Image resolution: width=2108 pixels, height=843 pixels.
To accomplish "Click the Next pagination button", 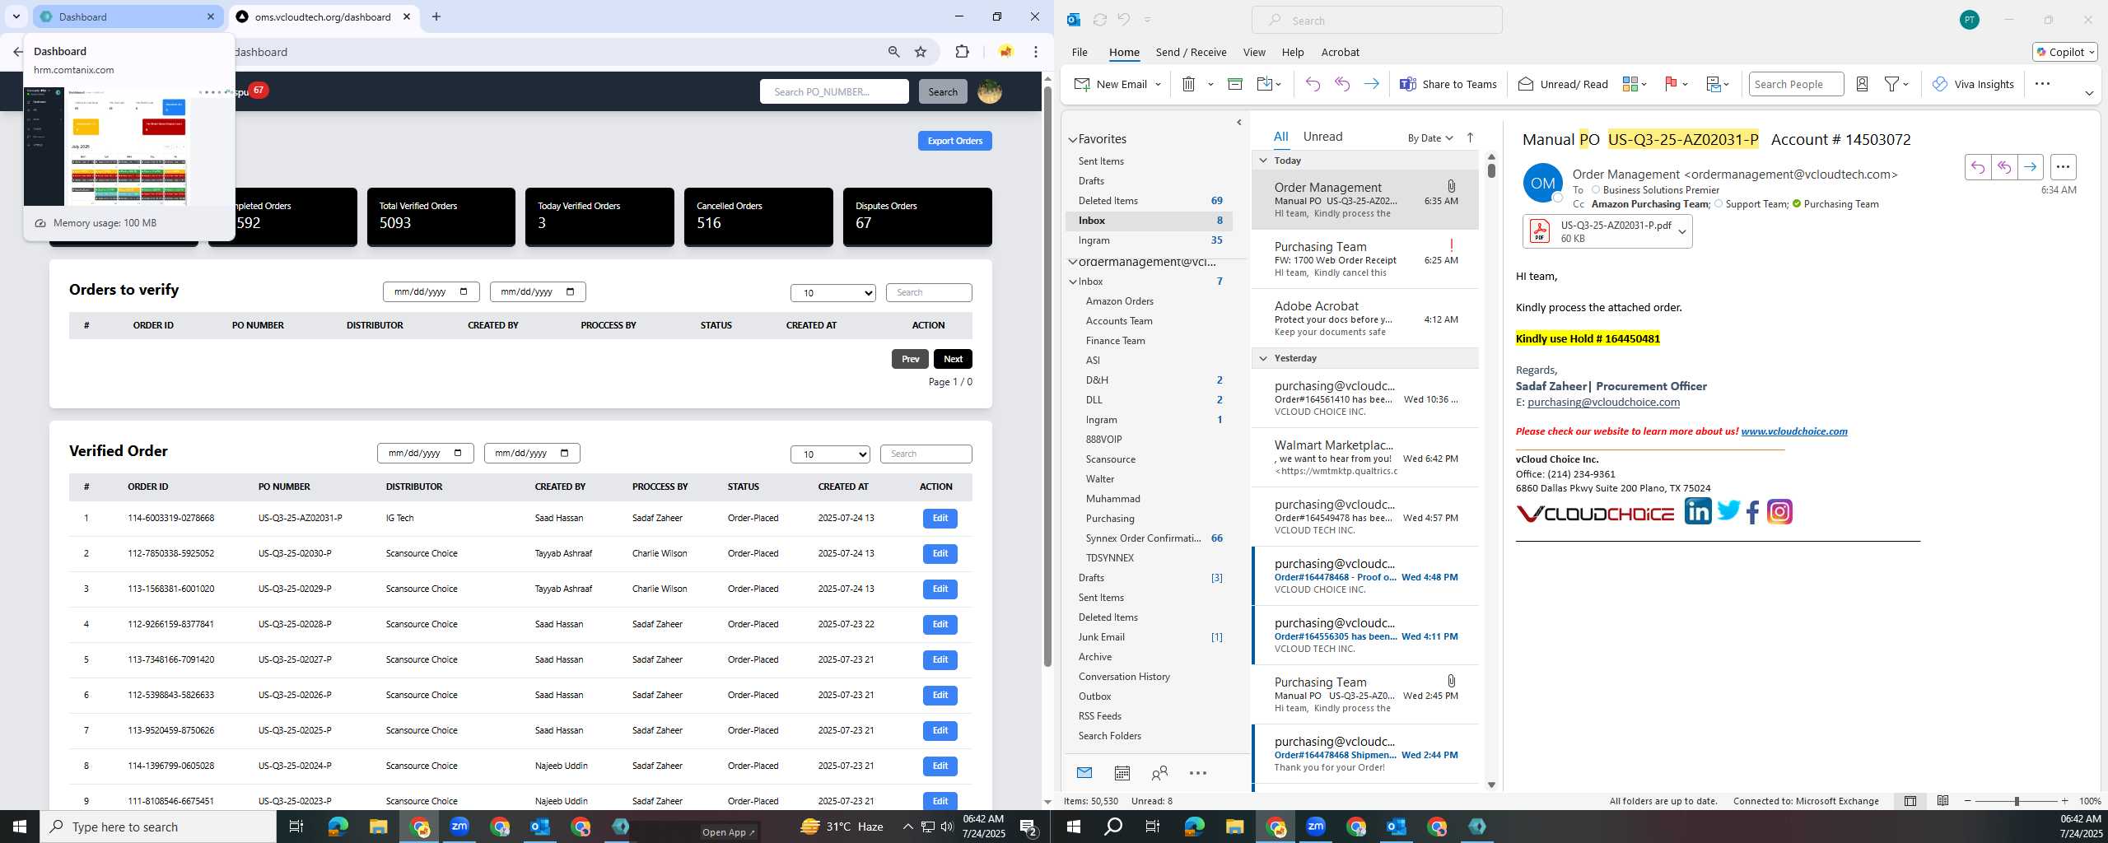I will [x=953, y=359].
